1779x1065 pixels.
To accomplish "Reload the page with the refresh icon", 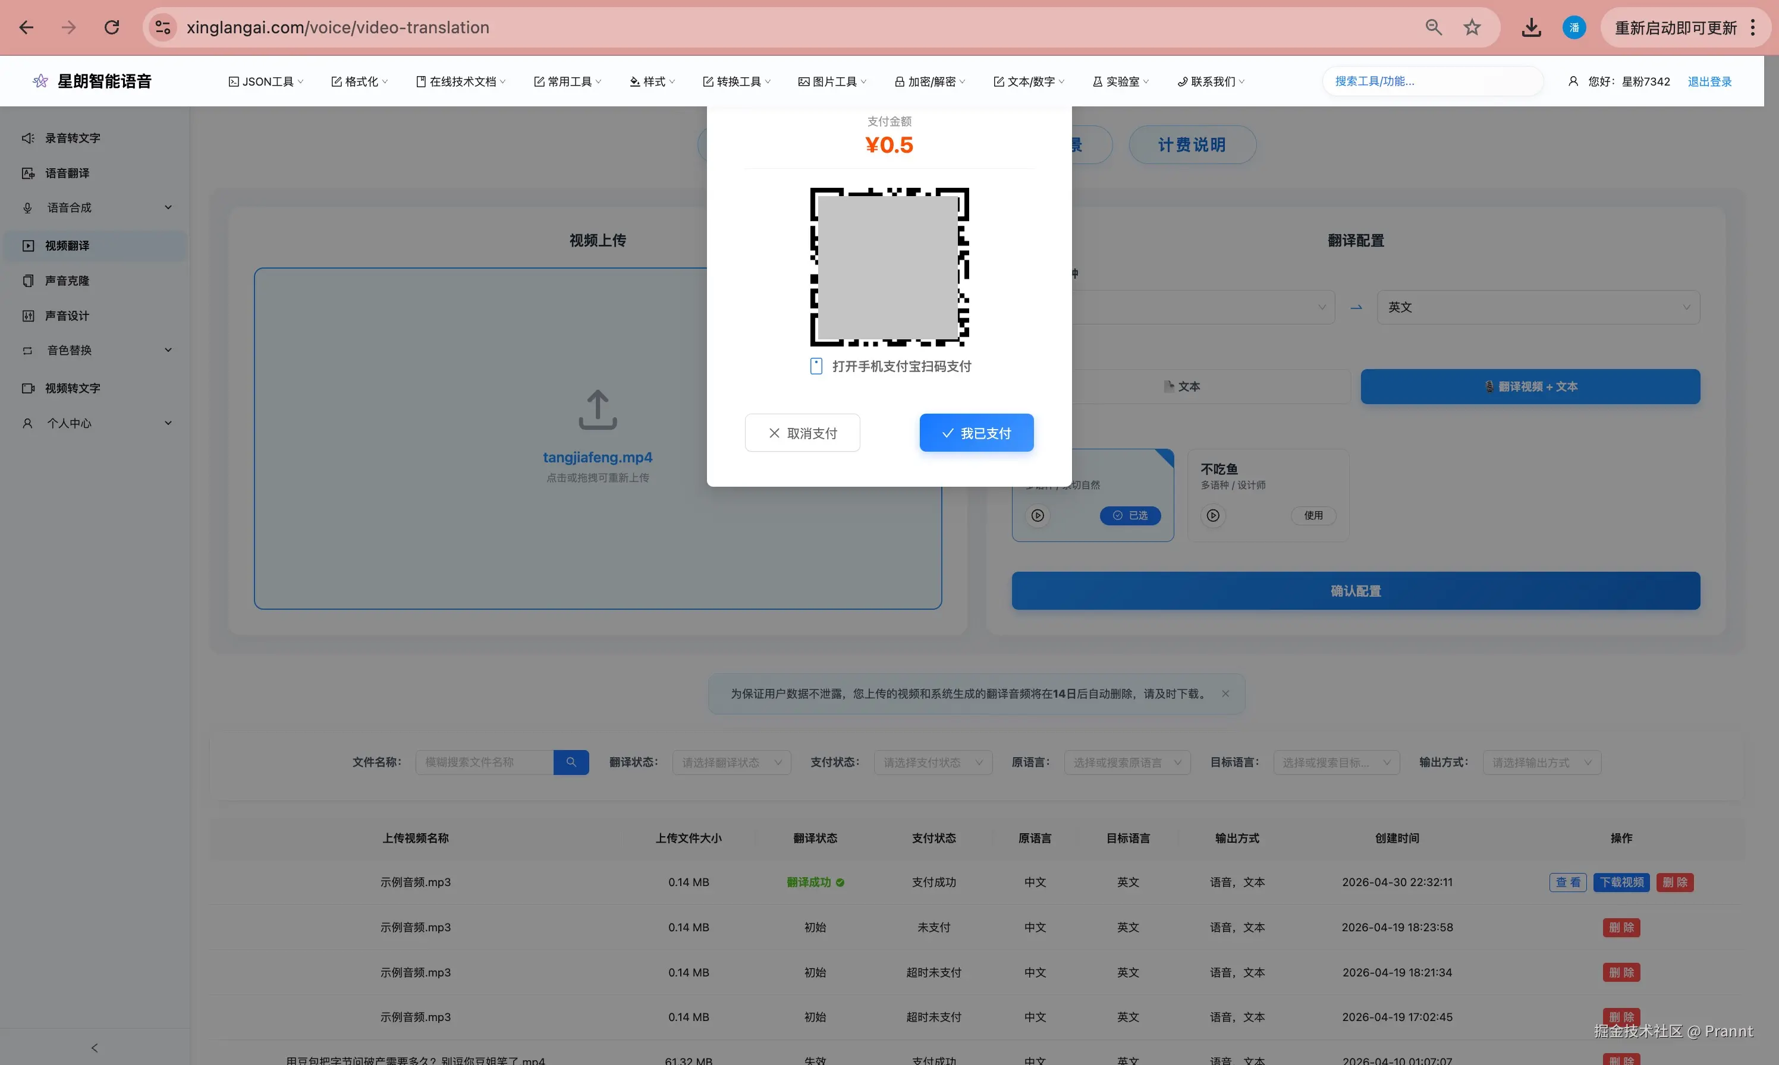I will pyautogui.click(x=112, y=27).
